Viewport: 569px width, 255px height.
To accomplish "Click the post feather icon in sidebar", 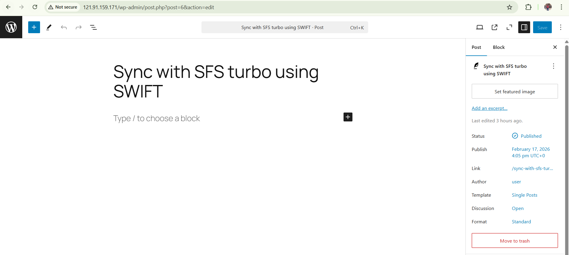I will (x=476, y=66).
